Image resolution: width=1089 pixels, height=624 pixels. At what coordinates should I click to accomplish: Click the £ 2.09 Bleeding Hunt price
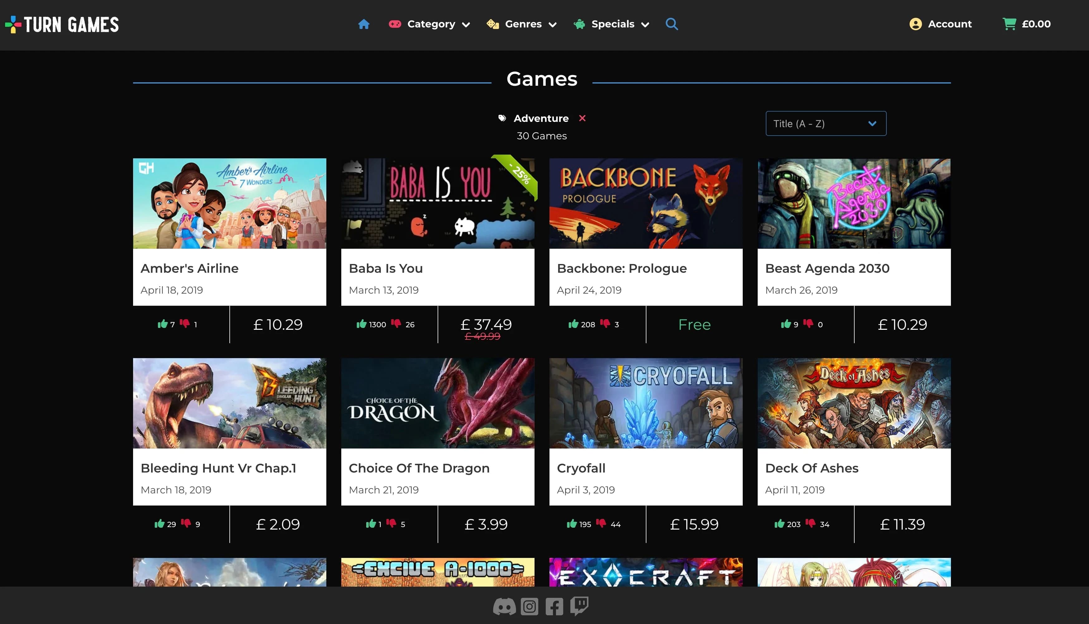pos(278,524)
